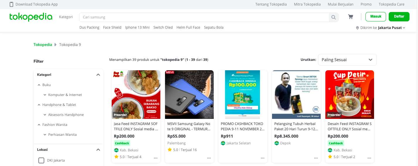Expand the Perhiasan Wanita subcategory
Screen dimensions: 418x166
(x=45, y=135)
